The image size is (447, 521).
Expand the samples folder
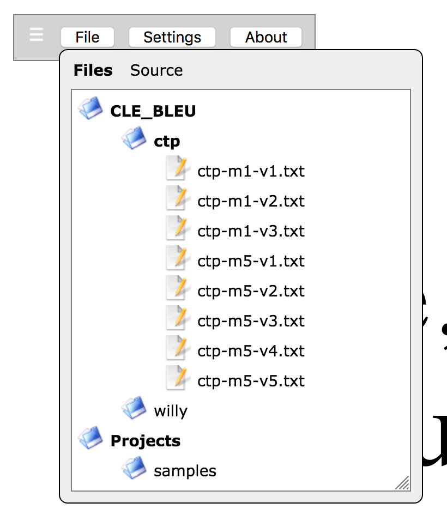point(185,471)
